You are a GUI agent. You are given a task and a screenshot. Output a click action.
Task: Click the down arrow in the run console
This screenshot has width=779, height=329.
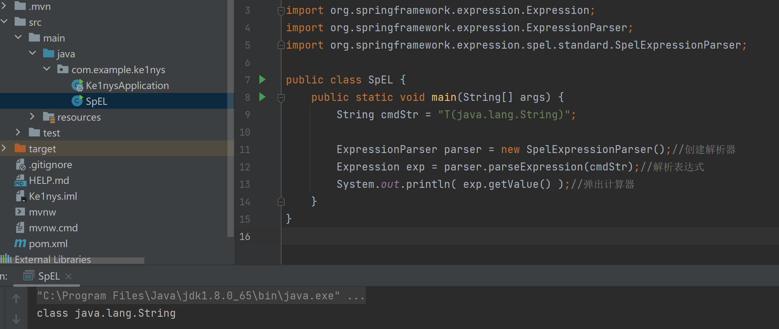tap(16, 319)
